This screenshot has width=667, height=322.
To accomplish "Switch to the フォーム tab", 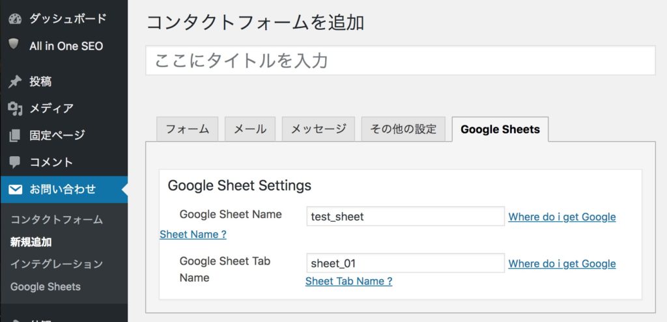I will [x=187, y=129].
